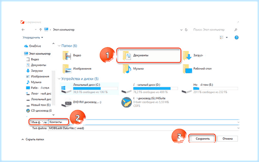Select the 'Документы' folder
This screenshot has width=259, height=162.
click(x=148, y=55)
